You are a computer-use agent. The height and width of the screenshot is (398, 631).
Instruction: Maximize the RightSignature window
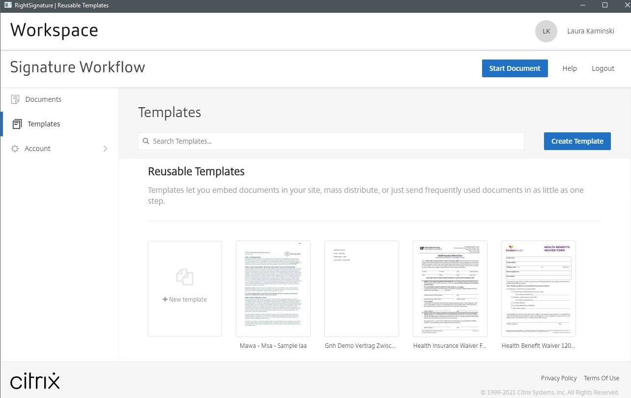pyautogui.click(x=605, y=5)
